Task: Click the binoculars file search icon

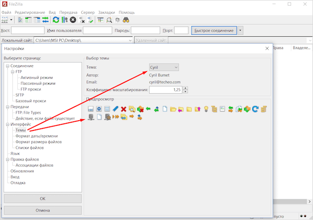Action: (x=126, y=20)
